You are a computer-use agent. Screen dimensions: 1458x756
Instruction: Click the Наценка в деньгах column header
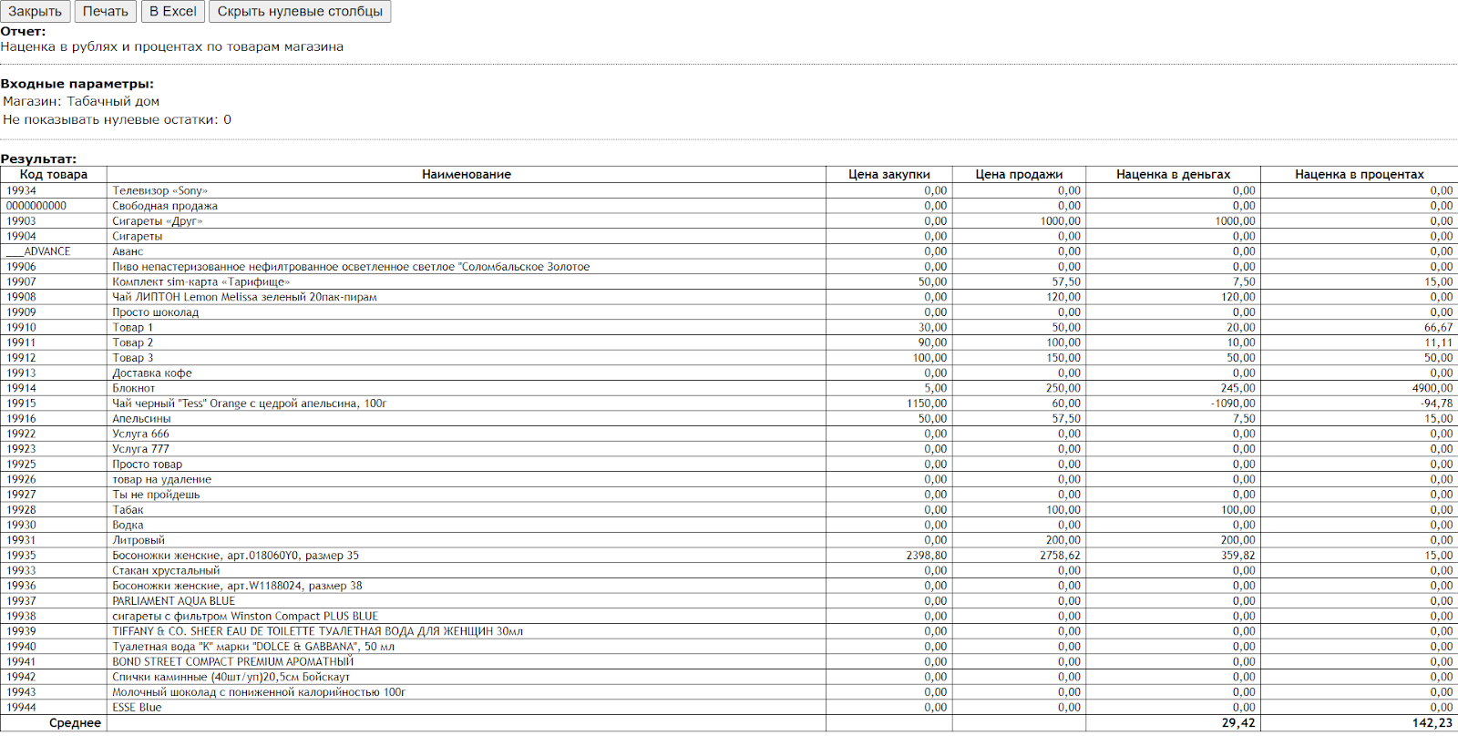(1173, 174)
